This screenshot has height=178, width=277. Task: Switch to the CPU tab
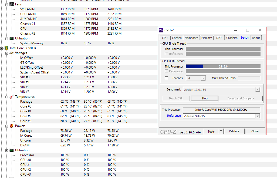[165, 38]
